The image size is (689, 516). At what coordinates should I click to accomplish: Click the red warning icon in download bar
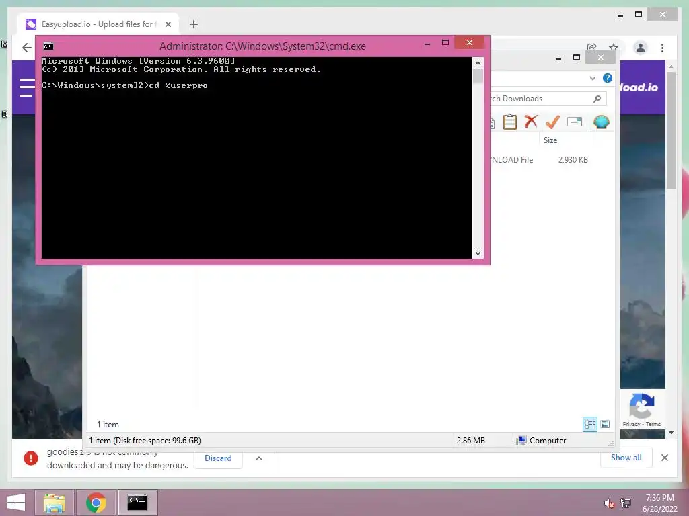click(31, 458)
